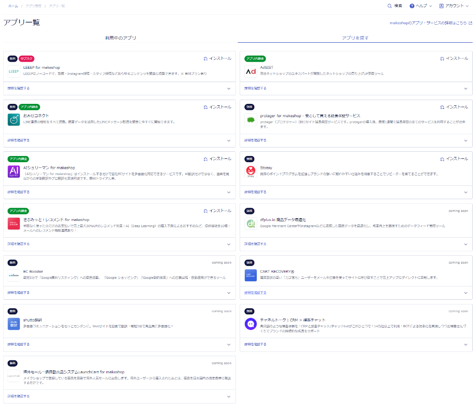Click the 'dfplus.io 商品データ最適化' app title

[283, 220]
